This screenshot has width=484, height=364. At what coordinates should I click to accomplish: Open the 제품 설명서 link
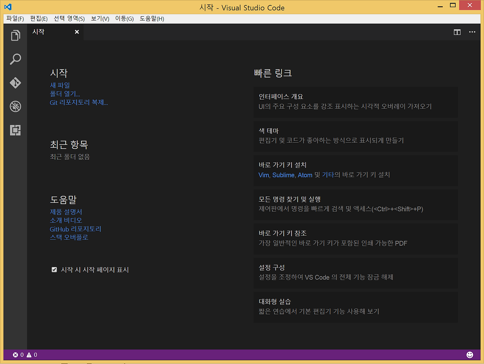click(x=66, y=212)
